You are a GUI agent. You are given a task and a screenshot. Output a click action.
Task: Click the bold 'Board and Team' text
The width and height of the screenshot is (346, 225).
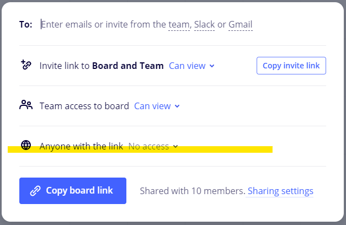pos(128,66)
